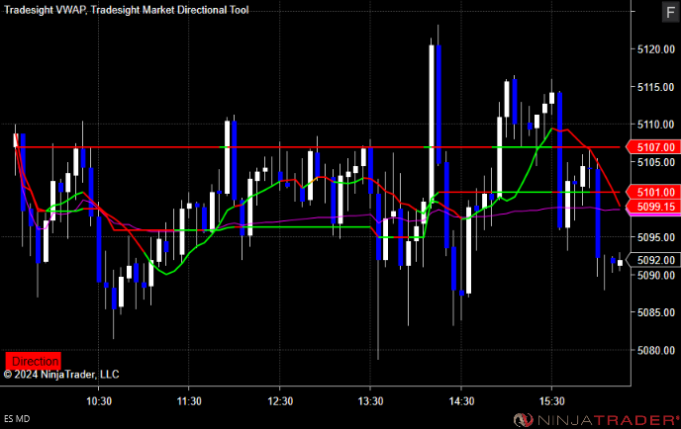Click the 14:30 time axis label
The width and height of the screenshot is (681, 429).
pyautogui.click(x=461, y=401)
